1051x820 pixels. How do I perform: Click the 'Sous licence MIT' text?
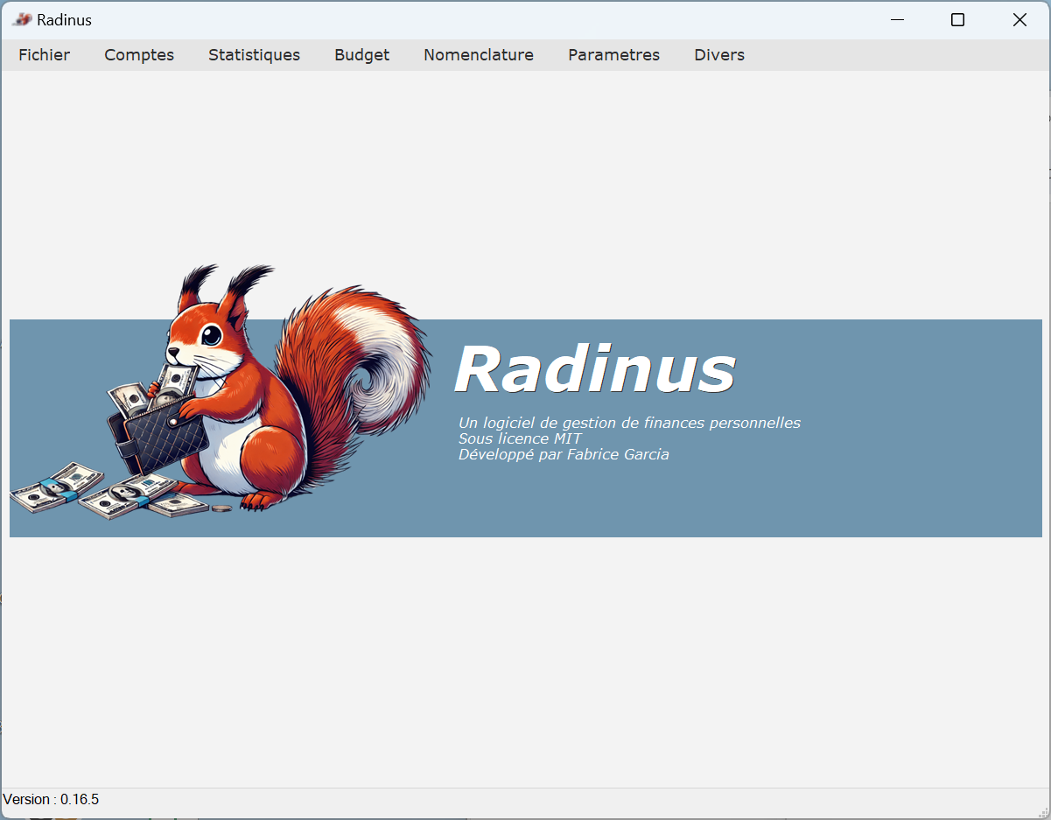click(x=520, y=438)
